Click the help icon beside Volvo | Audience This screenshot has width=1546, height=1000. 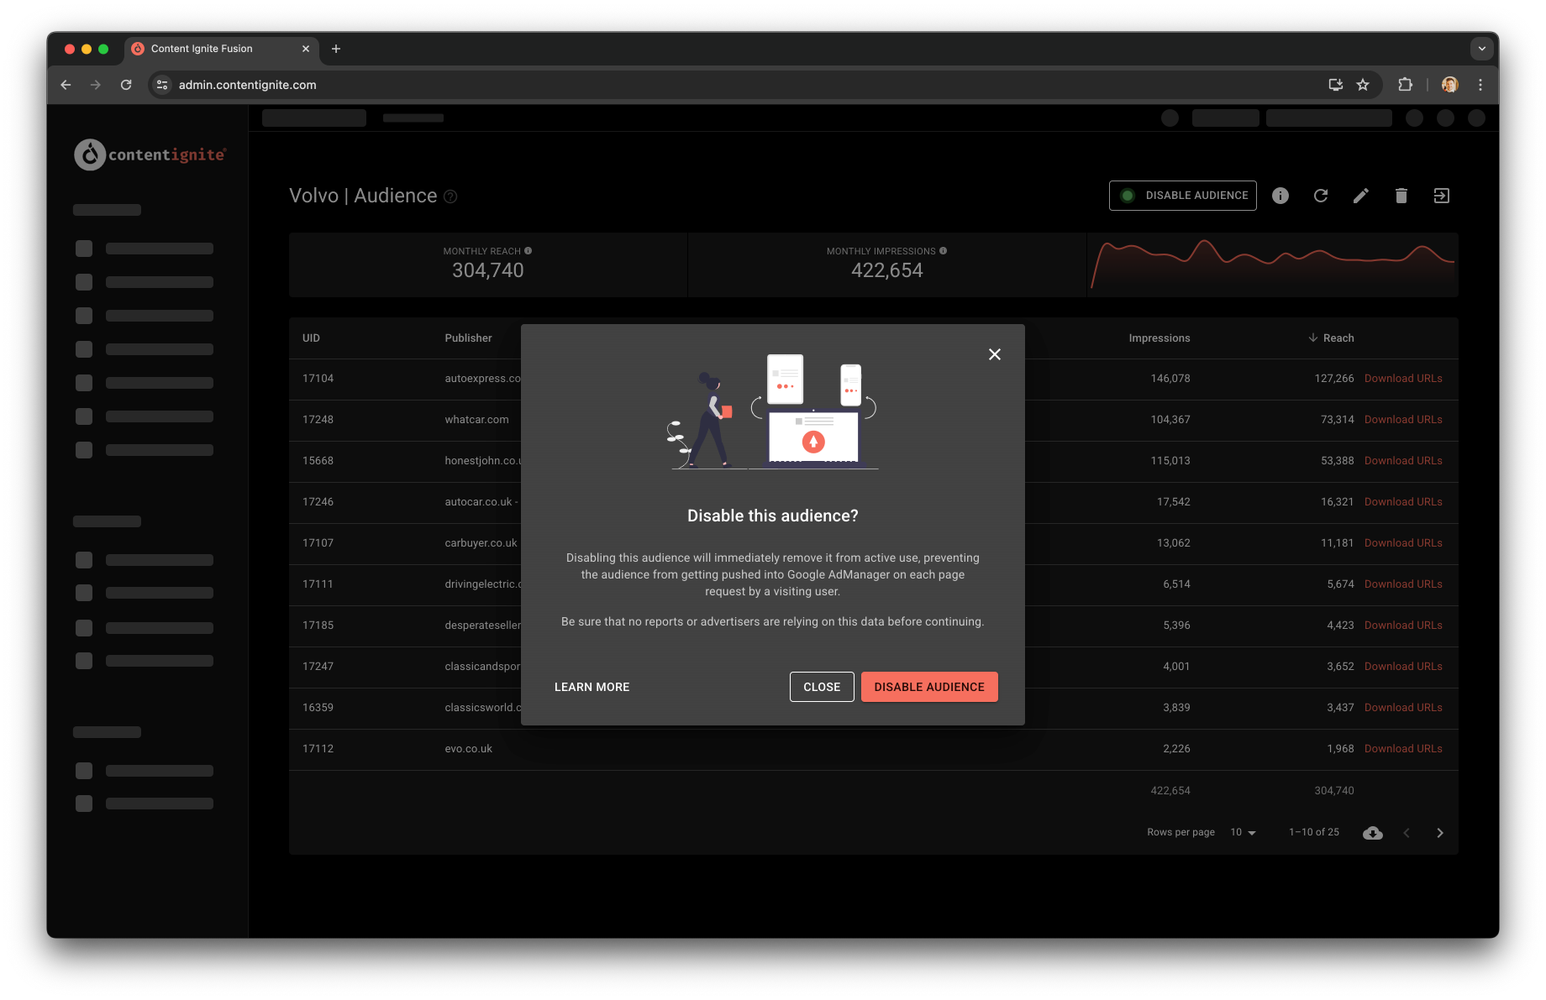pyautogui.click(x=450, y=196)
